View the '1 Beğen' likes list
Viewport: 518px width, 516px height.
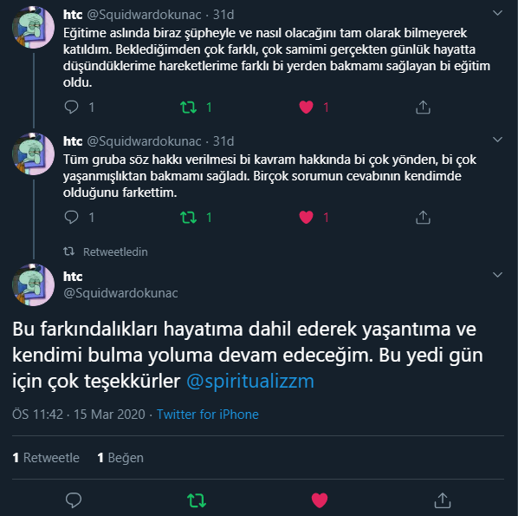tap(120, 458)
